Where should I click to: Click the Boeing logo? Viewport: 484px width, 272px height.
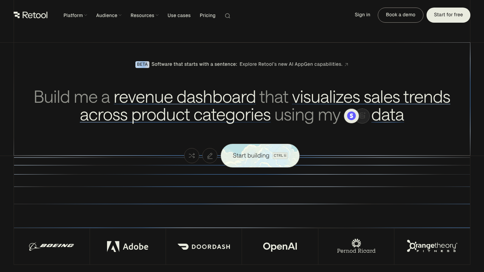[x=51, y=246]
